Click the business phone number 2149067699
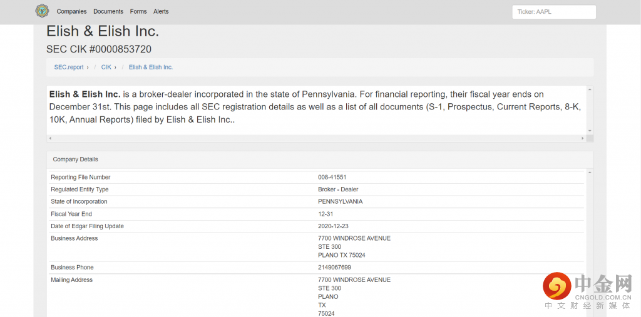Viewport: 641px width, 317px height. [x=334, y=268]
